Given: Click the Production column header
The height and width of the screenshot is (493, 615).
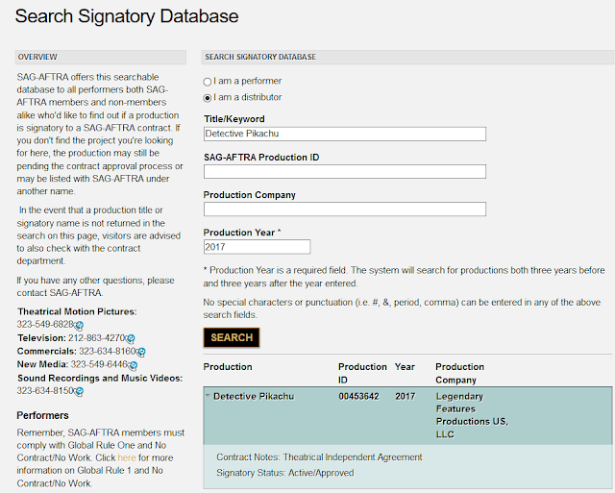Looking at the screenshot, I should [x=228, y=367].
